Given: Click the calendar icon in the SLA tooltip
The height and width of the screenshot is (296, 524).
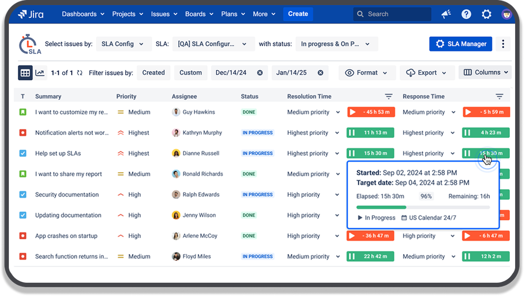Looking at the screenshot, I should coord(404,218).
